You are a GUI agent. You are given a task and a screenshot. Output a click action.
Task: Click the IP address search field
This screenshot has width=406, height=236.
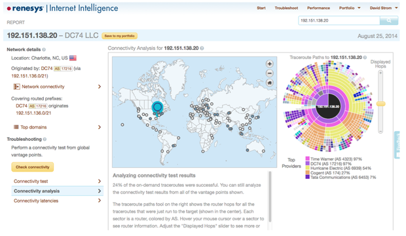[339, 20]
